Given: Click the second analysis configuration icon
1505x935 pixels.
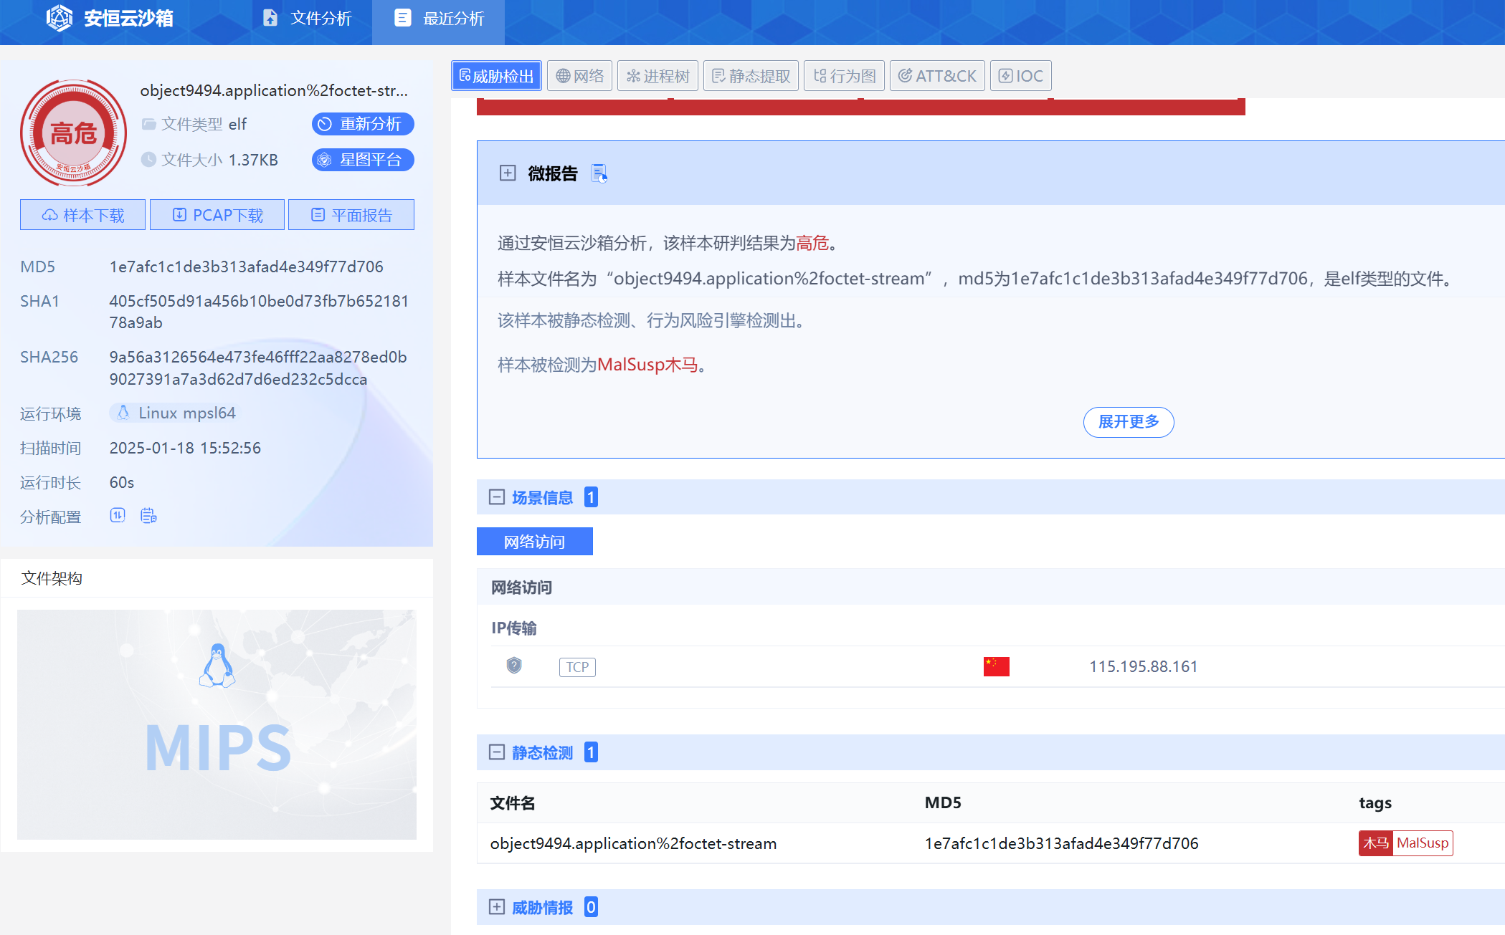Looking at the screenshot, I should [x=148, y=516].
